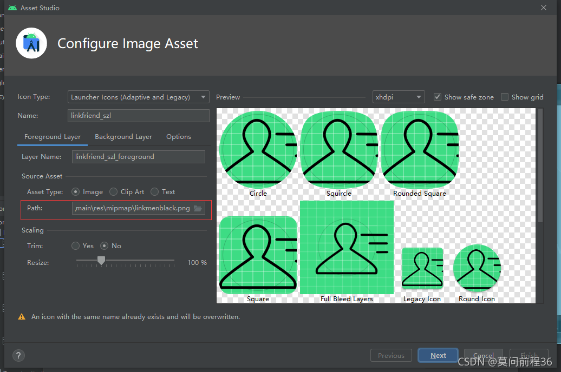This screenshot has width=561, height=372.
Task: Choose Yes for Trim option
Action: click(75, 246)
